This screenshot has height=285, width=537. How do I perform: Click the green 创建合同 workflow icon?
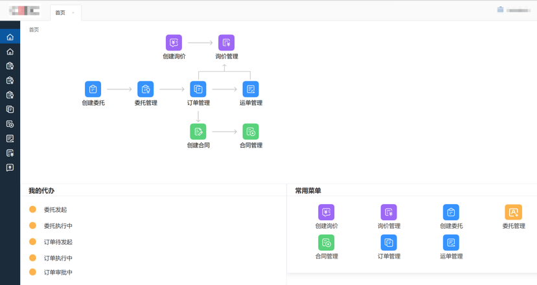pyautogui.click(x=198, y=131)
